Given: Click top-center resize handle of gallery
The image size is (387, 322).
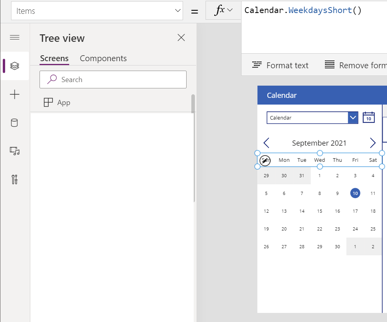Looking at the screenshot, I should pos(320,153).
